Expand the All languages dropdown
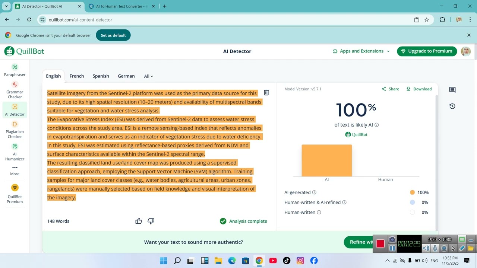 pyautogui.click(x=148, y=76)
